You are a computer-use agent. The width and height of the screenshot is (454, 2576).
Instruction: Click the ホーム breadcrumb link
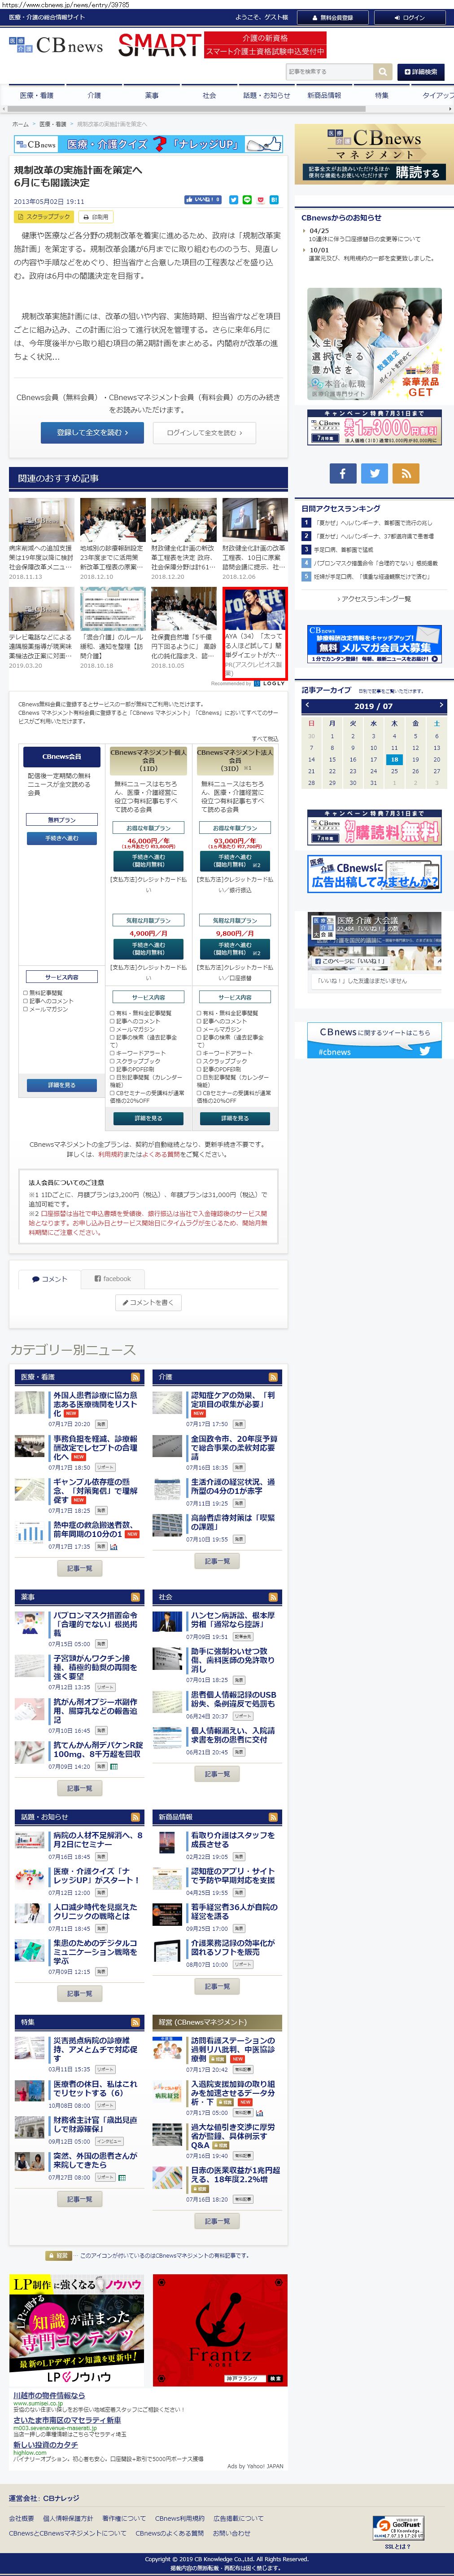click(x=20, y=124)
